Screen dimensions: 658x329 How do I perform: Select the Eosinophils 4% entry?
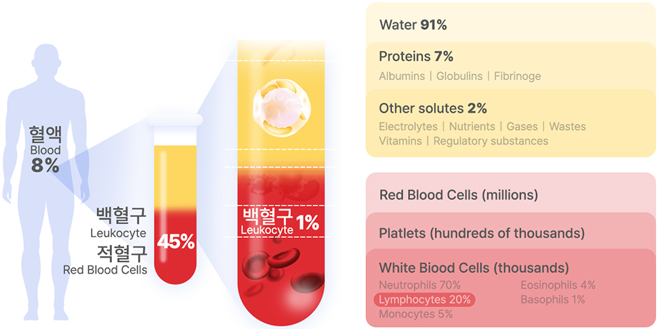tap(558, 286)
